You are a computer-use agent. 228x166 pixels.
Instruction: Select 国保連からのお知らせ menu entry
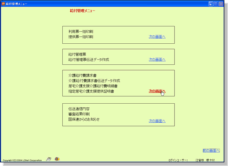84,119
